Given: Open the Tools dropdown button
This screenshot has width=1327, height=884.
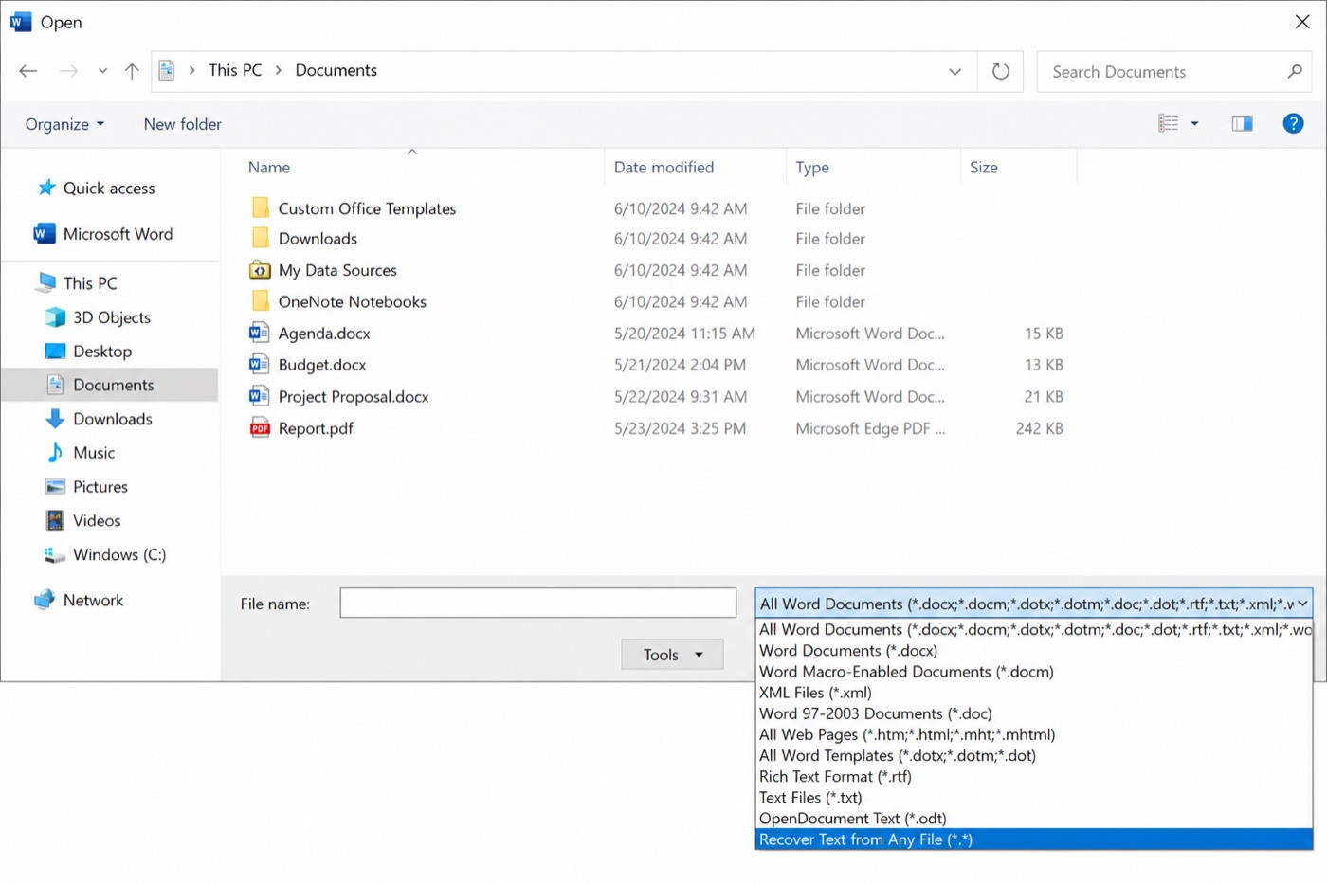Looking at the screenshot, I should click(x=672, y=655).
